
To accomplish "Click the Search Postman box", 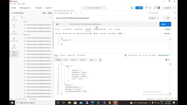I will (x=93, y=8).
